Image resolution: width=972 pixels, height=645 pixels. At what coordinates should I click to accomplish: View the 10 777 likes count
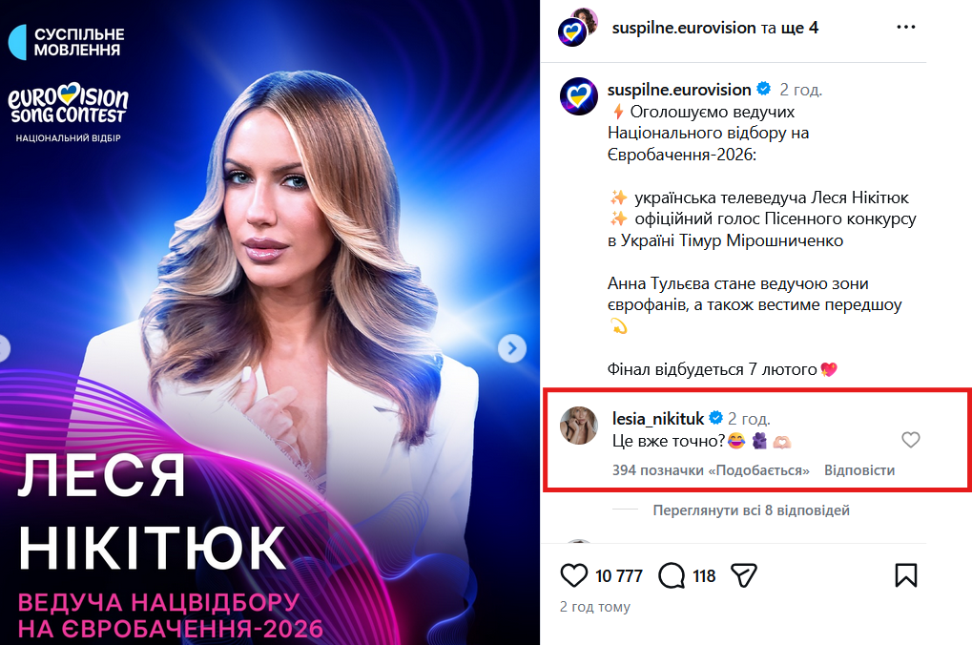(619, 576)
